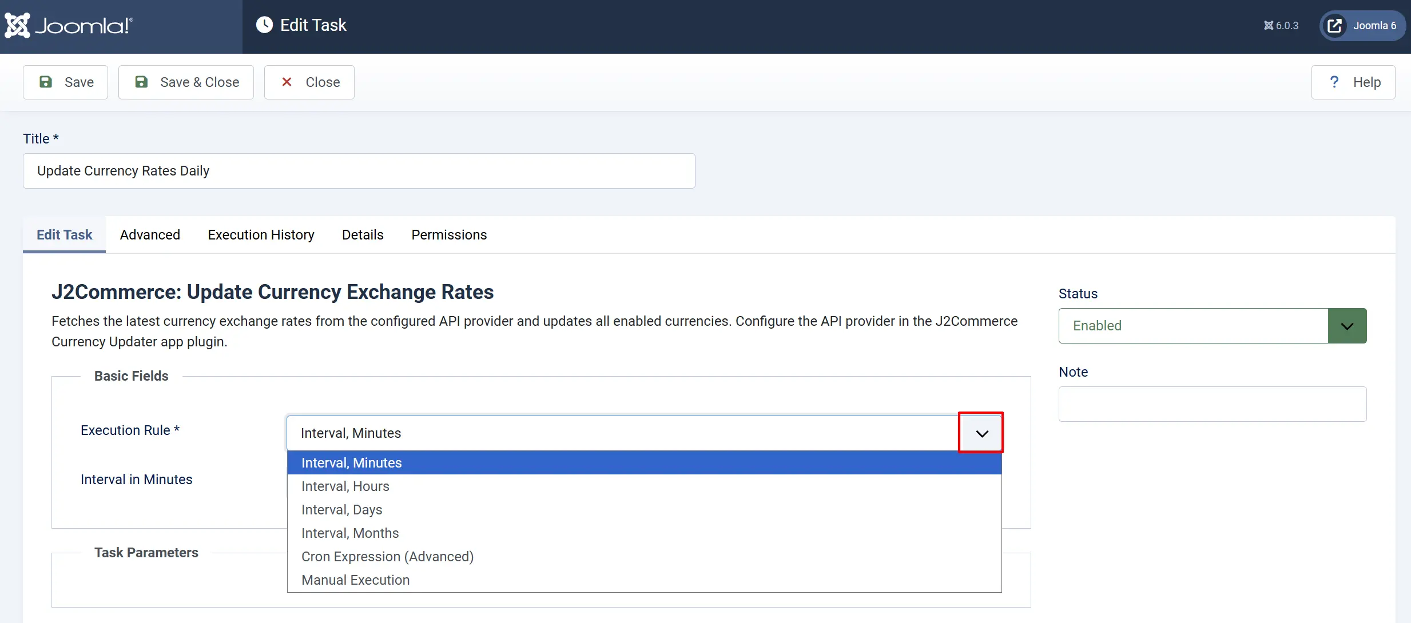Open the Execution History tab
Screen dimensions: 1411x623
coord(261,235)
